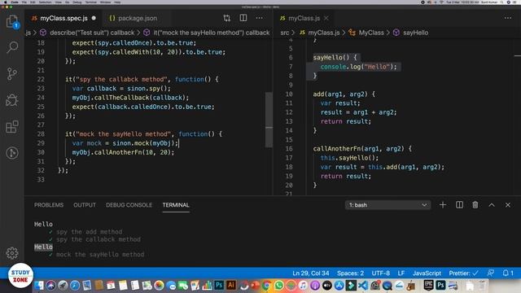Screen dimensions: 521x293
Task: Open the terminal selector dropdown "1: bash"
Action: pyautogui.click(x=387, y=205)
